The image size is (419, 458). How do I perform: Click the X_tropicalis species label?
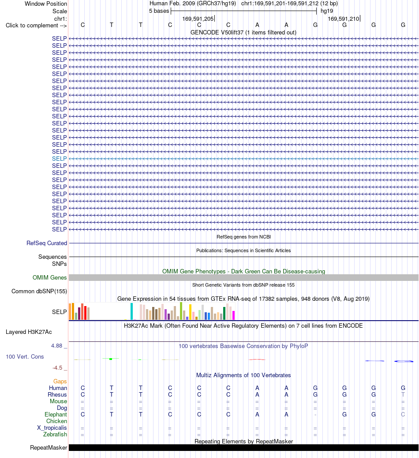[x=52, y=428]
